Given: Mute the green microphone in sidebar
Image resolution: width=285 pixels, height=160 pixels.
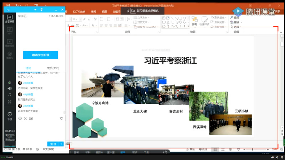Looking at the screenshot, I should [x=10, y=82].
